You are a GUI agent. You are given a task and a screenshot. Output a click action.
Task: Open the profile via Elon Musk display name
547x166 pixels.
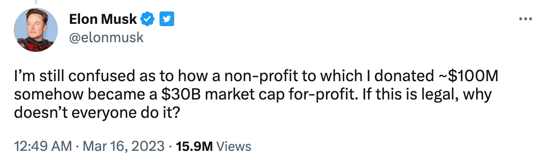click(x=103, y=19)
